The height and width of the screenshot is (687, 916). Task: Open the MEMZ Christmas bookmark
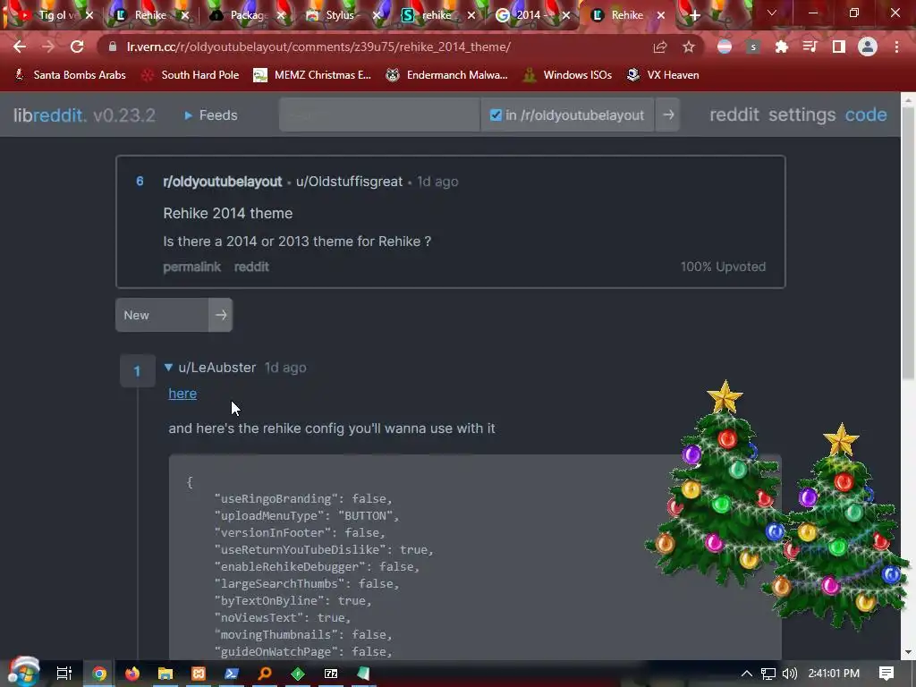[x=312, y=75]
